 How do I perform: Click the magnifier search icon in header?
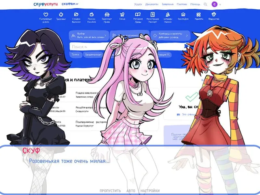coord(205,4)
